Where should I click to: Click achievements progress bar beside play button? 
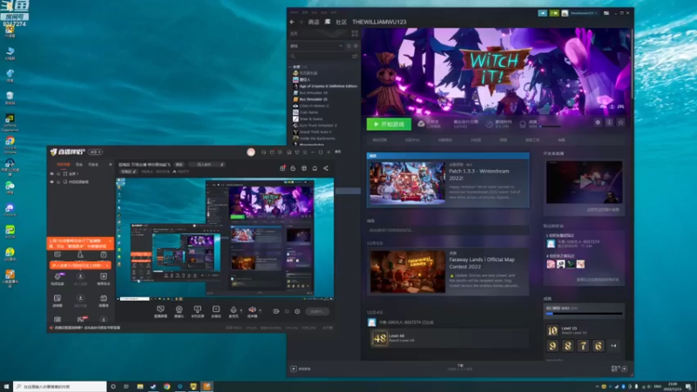click(x=551, y=126)
